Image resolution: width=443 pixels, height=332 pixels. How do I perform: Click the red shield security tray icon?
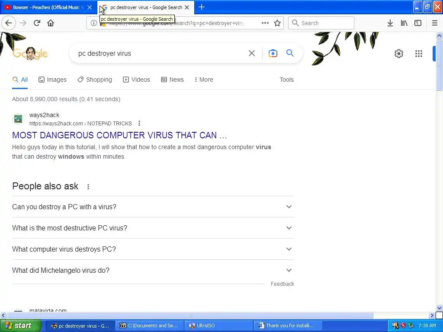tap(403, 326)
